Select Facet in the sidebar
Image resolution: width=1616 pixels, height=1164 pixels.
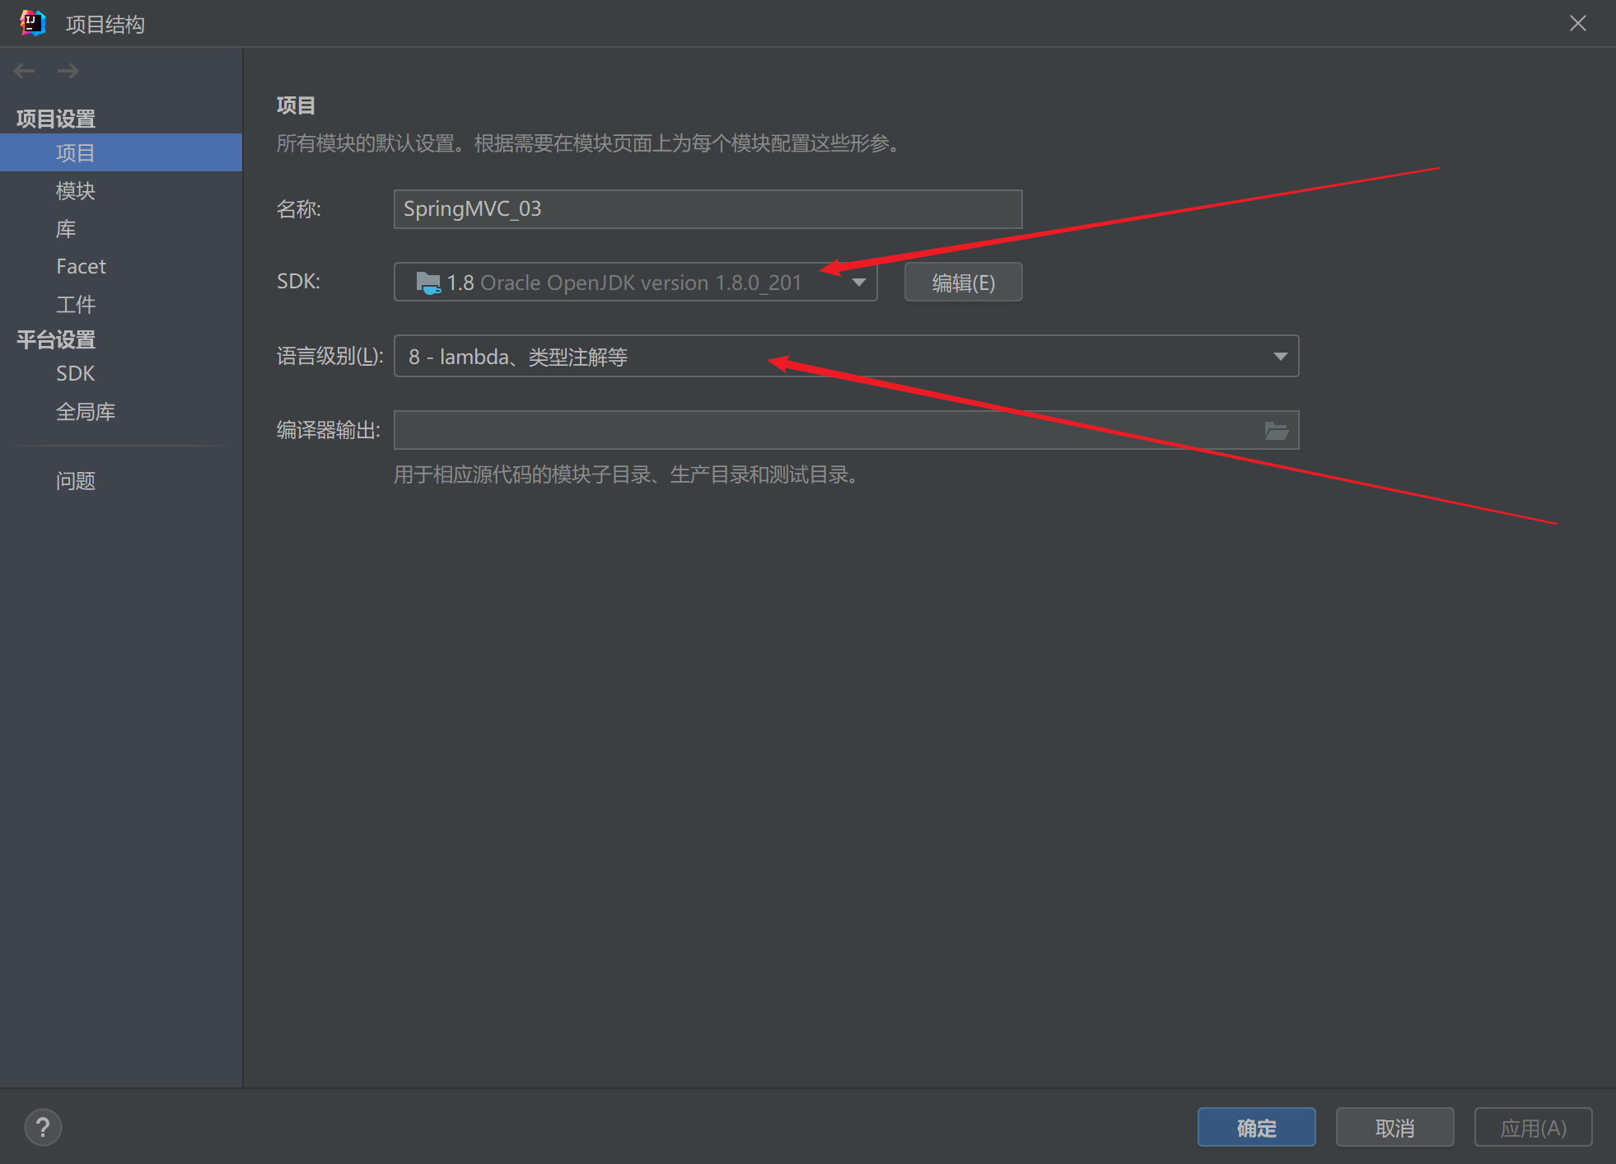[81, 267]
